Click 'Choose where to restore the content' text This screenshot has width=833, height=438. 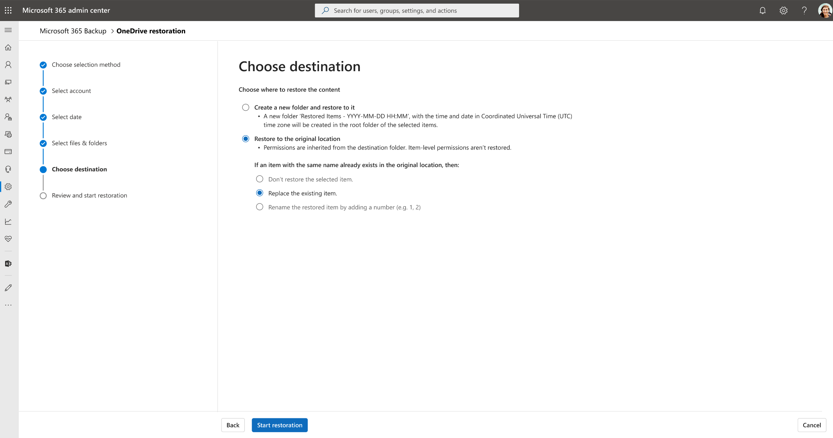pyautogui.click(x=289, y=90)
